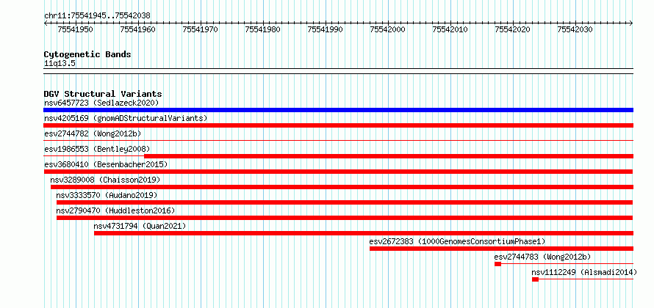Image resolution: width=654 pixels, height=308 pixels.
Task: Click the nsv3333570 (Audano2019) label
Action: coord(107,195)
